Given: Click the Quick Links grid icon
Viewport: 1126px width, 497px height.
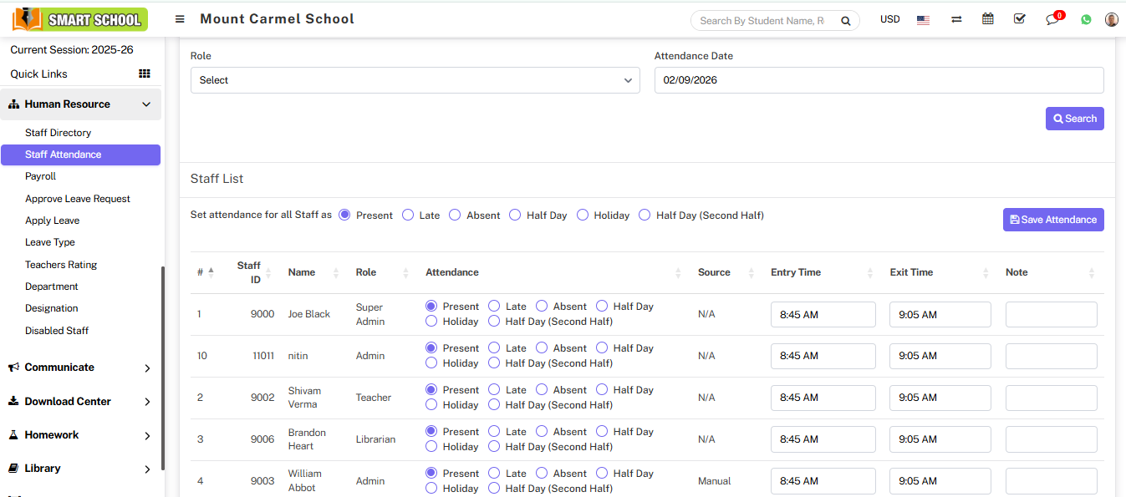Looking at the screenshot, I should (145, 74).
